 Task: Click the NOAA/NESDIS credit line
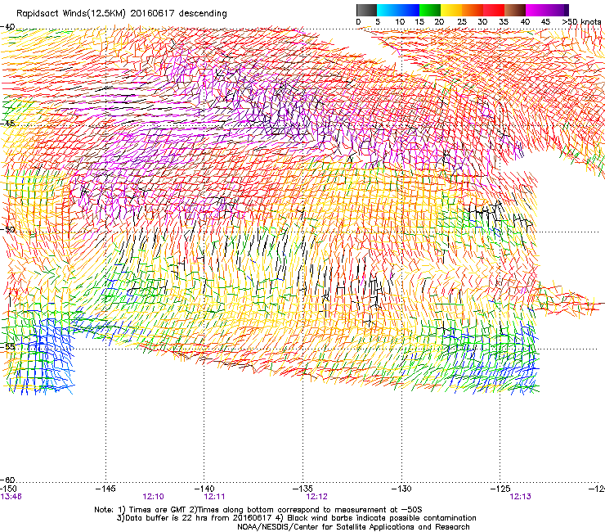[353, 527]
